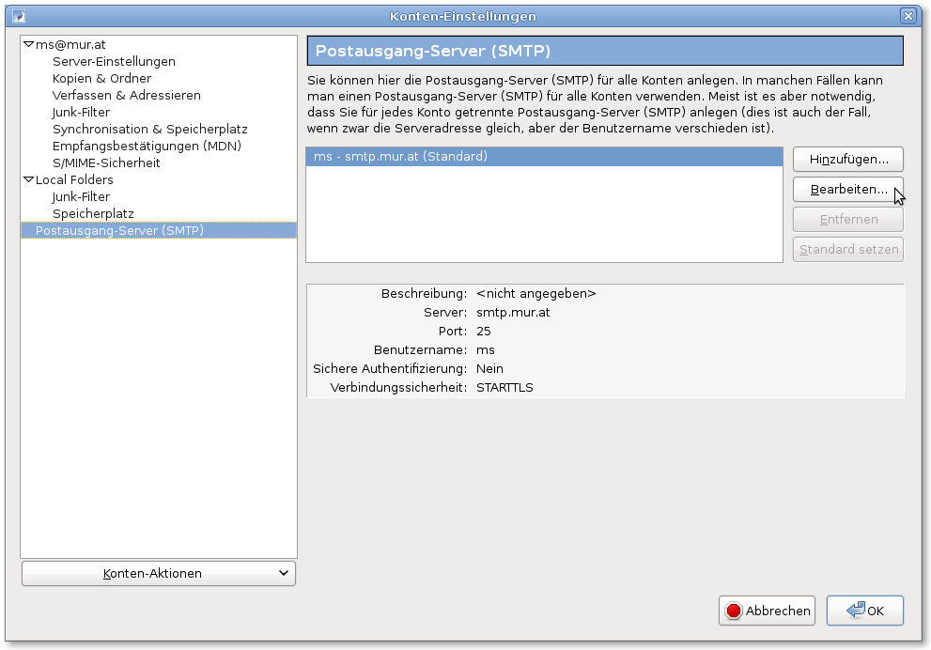The height and width of the screenshot is (650, 931).
Task: Open Kopien & Ordner settings
Action: (x=101, y=79)
